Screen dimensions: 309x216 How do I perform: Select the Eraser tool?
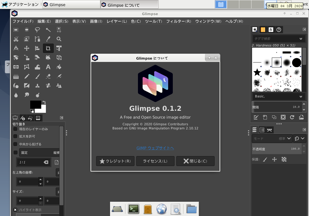(48, 76)
